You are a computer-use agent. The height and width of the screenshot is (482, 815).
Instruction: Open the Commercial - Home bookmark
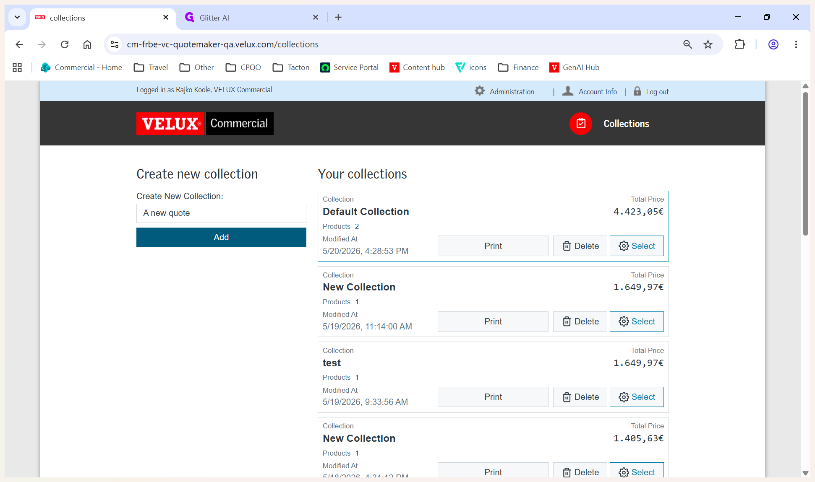tap(81, 67)
